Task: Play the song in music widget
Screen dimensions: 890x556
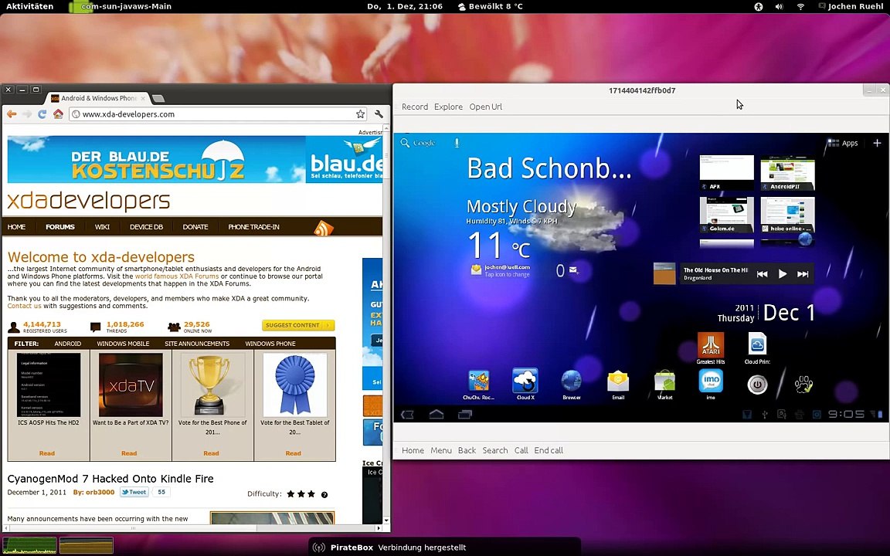Action: (x=783, y=274)
